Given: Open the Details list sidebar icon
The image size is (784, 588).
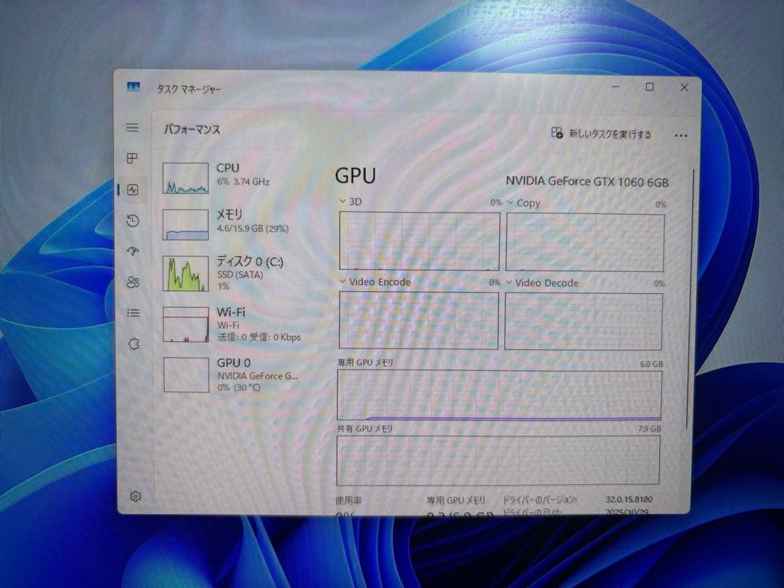Looking at the screenshot, I should click(x=133, y=312).
